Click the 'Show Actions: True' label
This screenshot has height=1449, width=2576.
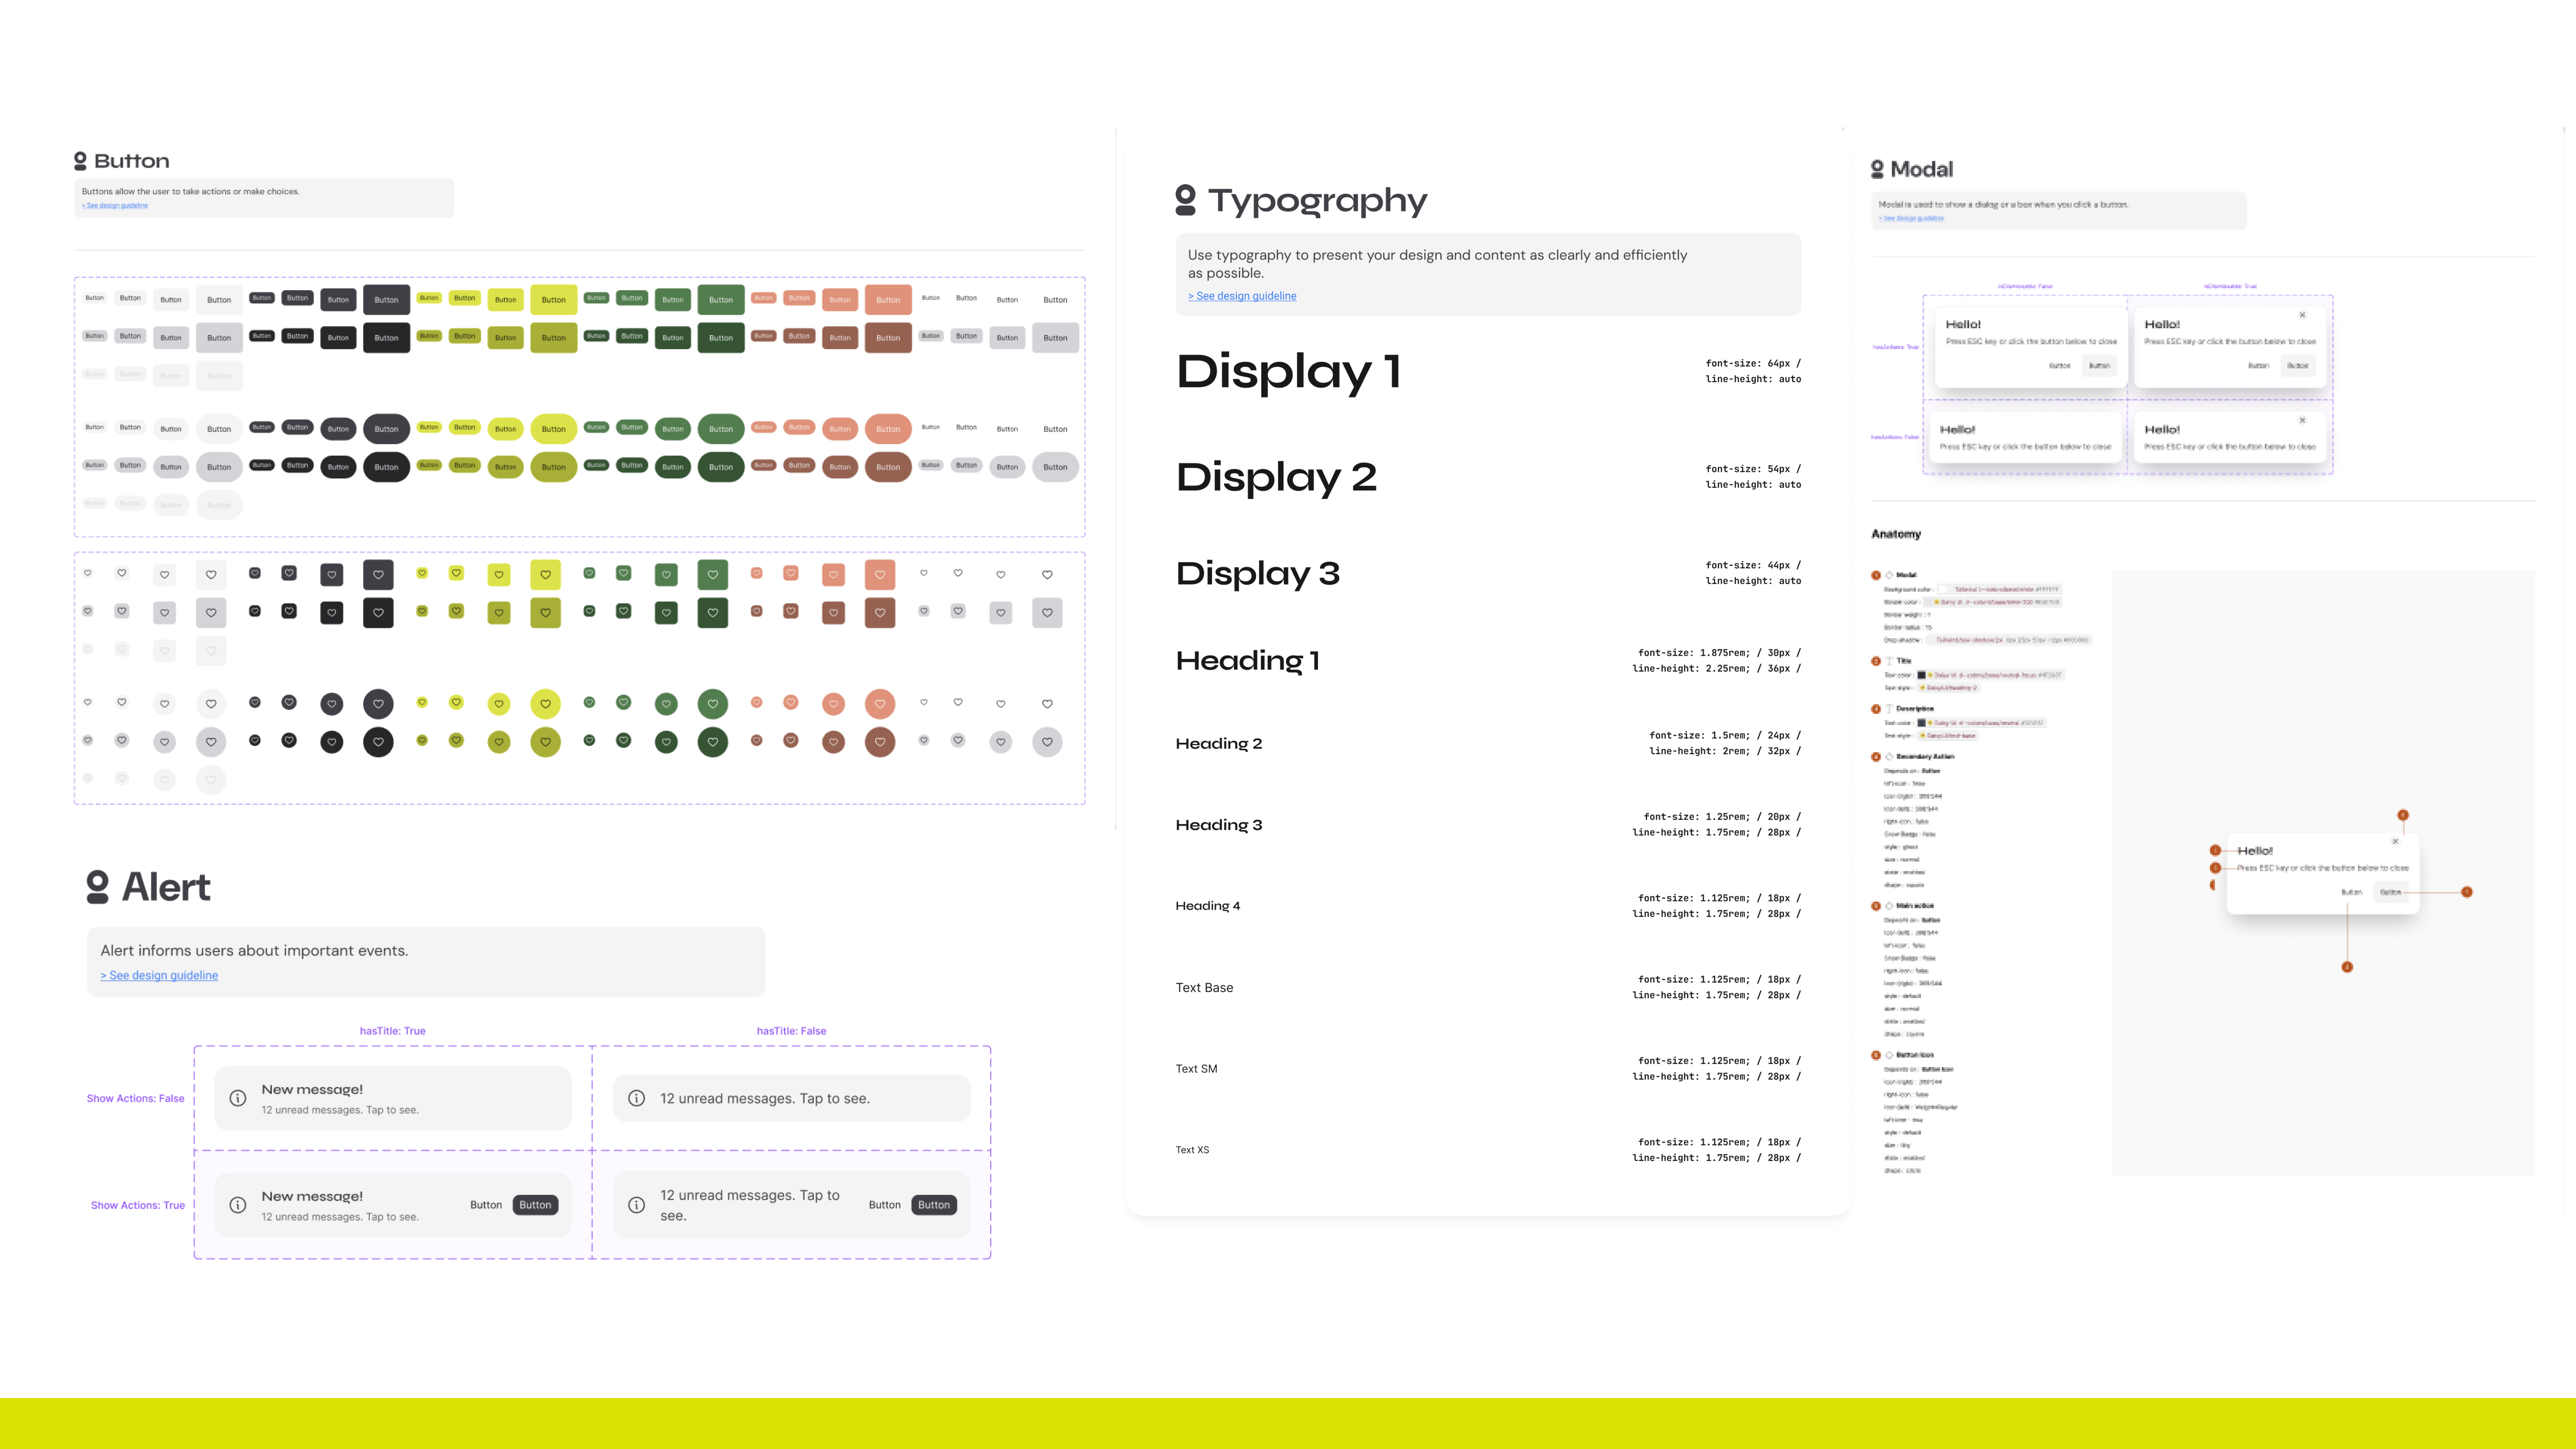click(138, 1205)
